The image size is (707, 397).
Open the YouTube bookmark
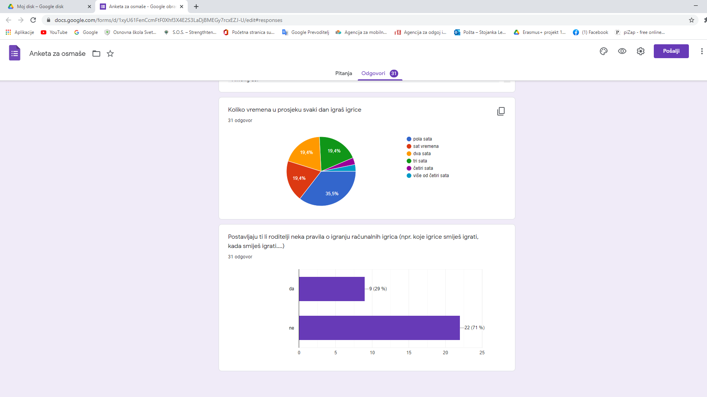[x=54, y=32]
